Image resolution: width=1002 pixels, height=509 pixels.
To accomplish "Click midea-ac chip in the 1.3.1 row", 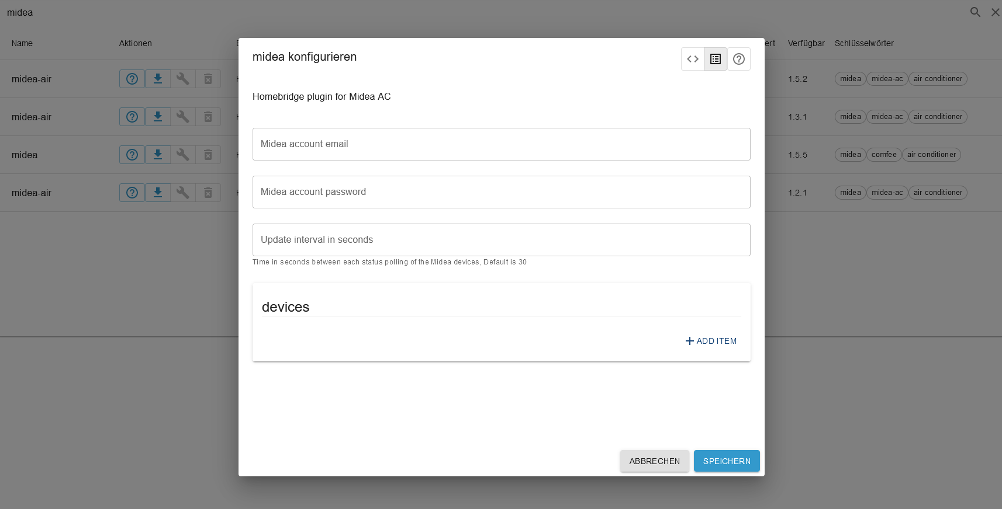I will (x=887, y=117).
